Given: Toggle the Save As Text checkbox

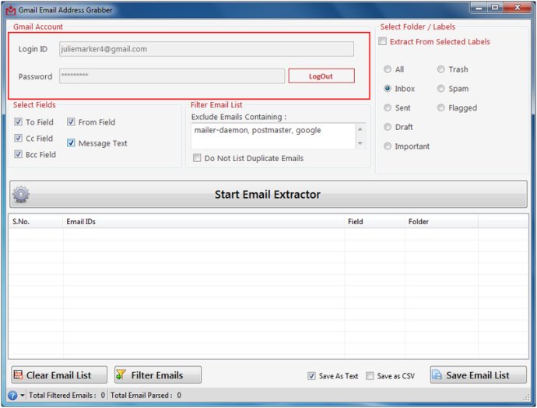Looking at the screenshot, I should pos(311,376).
